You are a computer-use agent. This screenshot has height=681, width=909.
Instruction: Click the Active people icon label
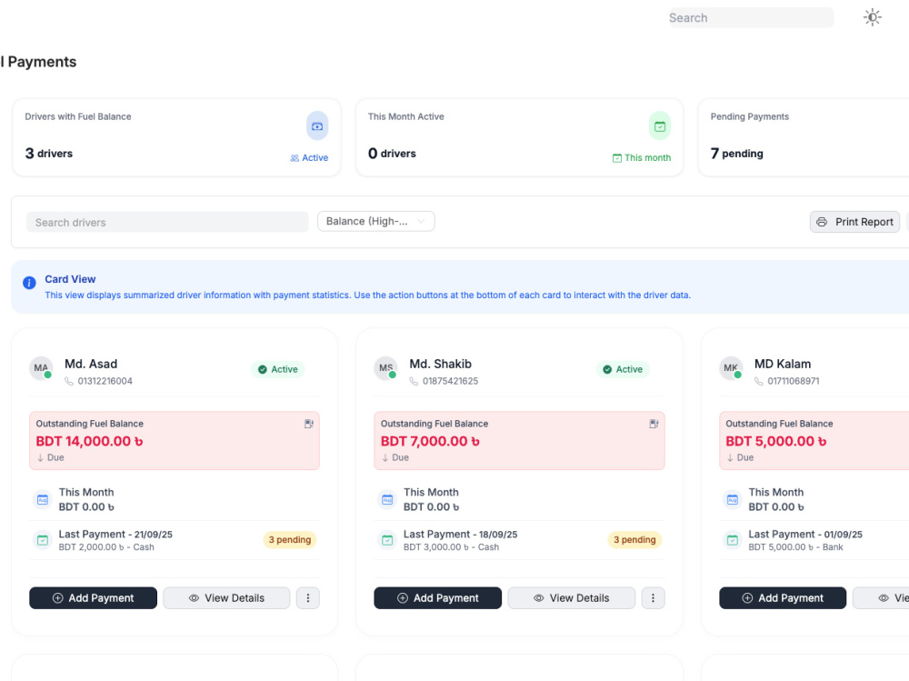(309, 158)
